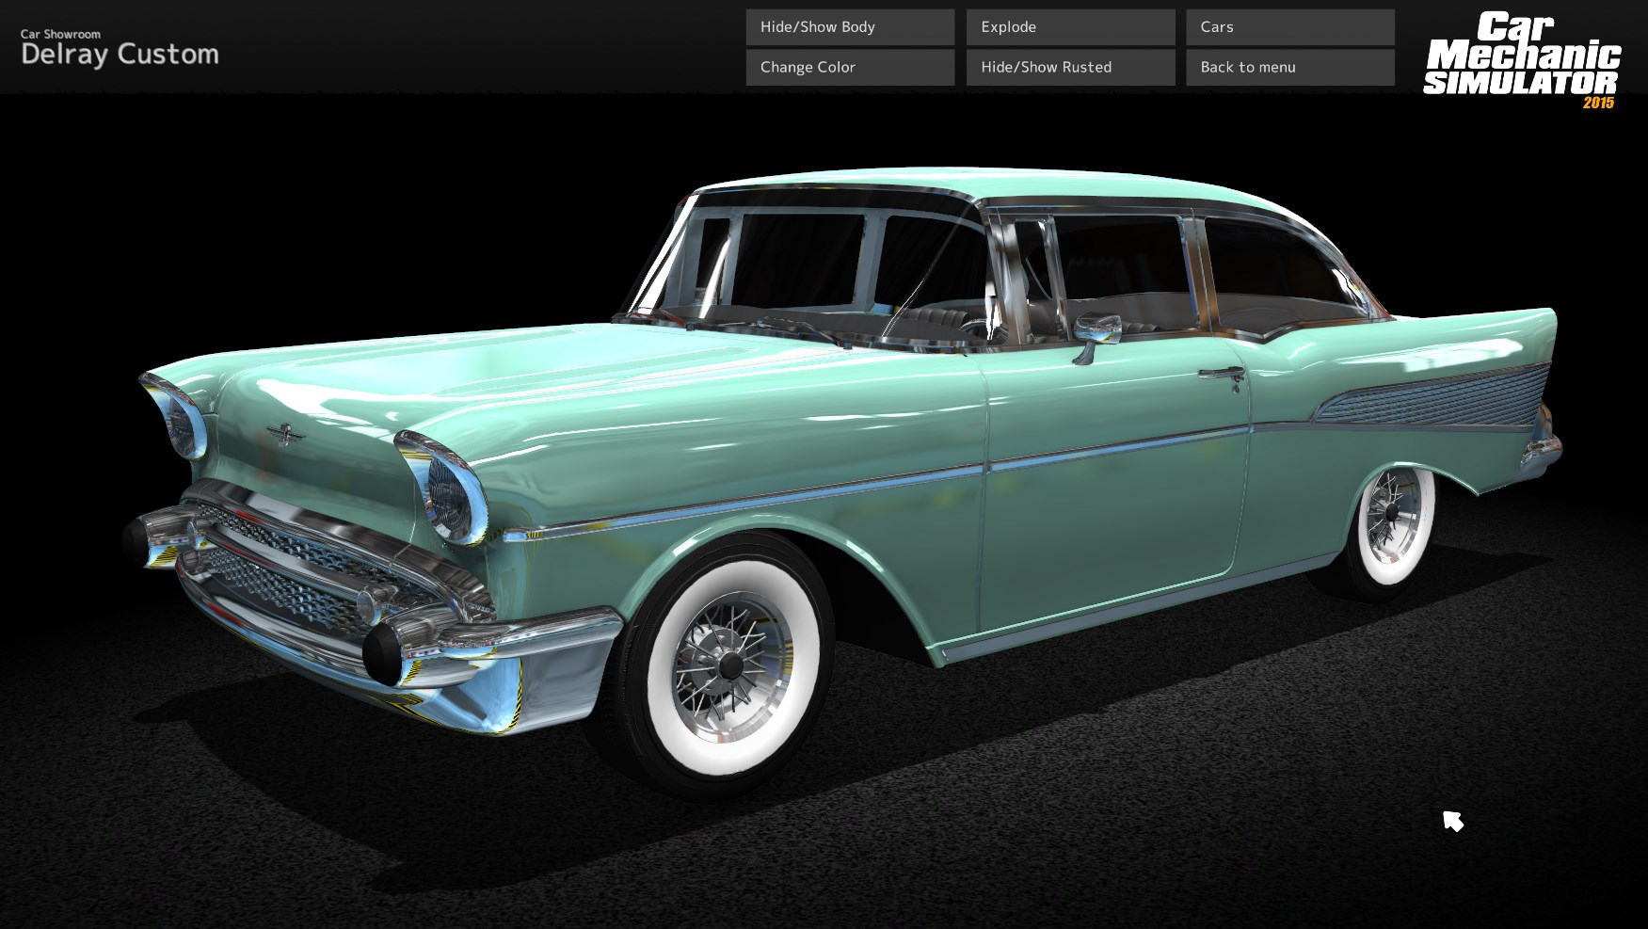Click the Explode button
The height and width of the screenshot is (929, 1648).
point(1070,27)
